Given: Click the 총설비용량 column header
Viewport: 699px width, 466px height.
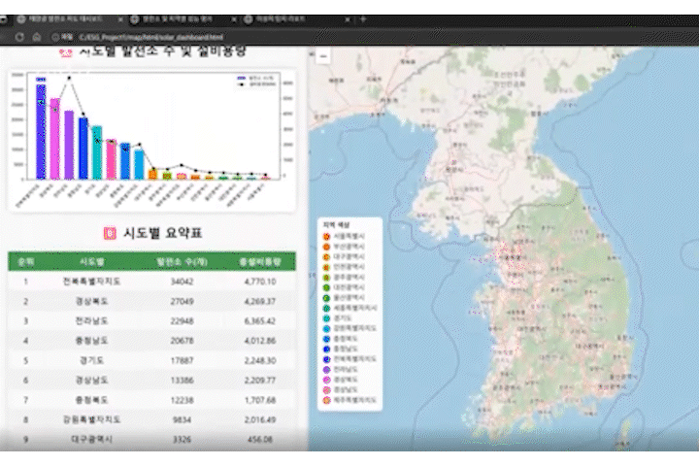Looking at the screenshot, I should pyautogui.click(x=260, y=262).
